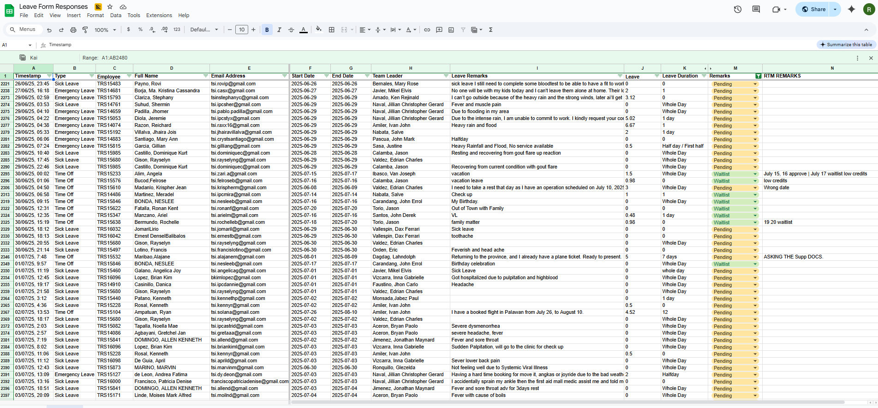Open vertical align dropdown
This screenshot has height=408, width=878.
coord(380,30)
